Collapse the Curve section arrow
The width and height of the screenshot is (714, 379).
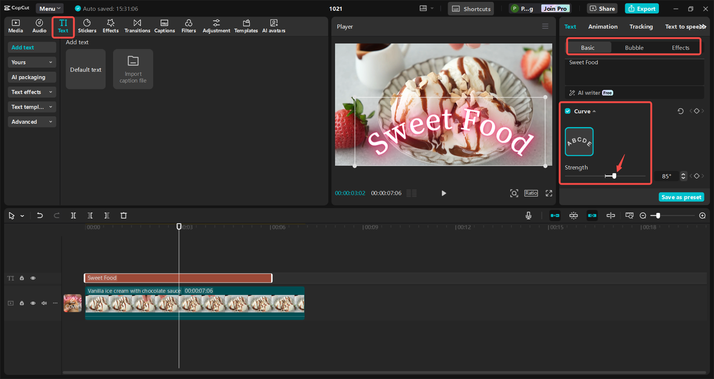pyautogui.click(x=594, y=111)
